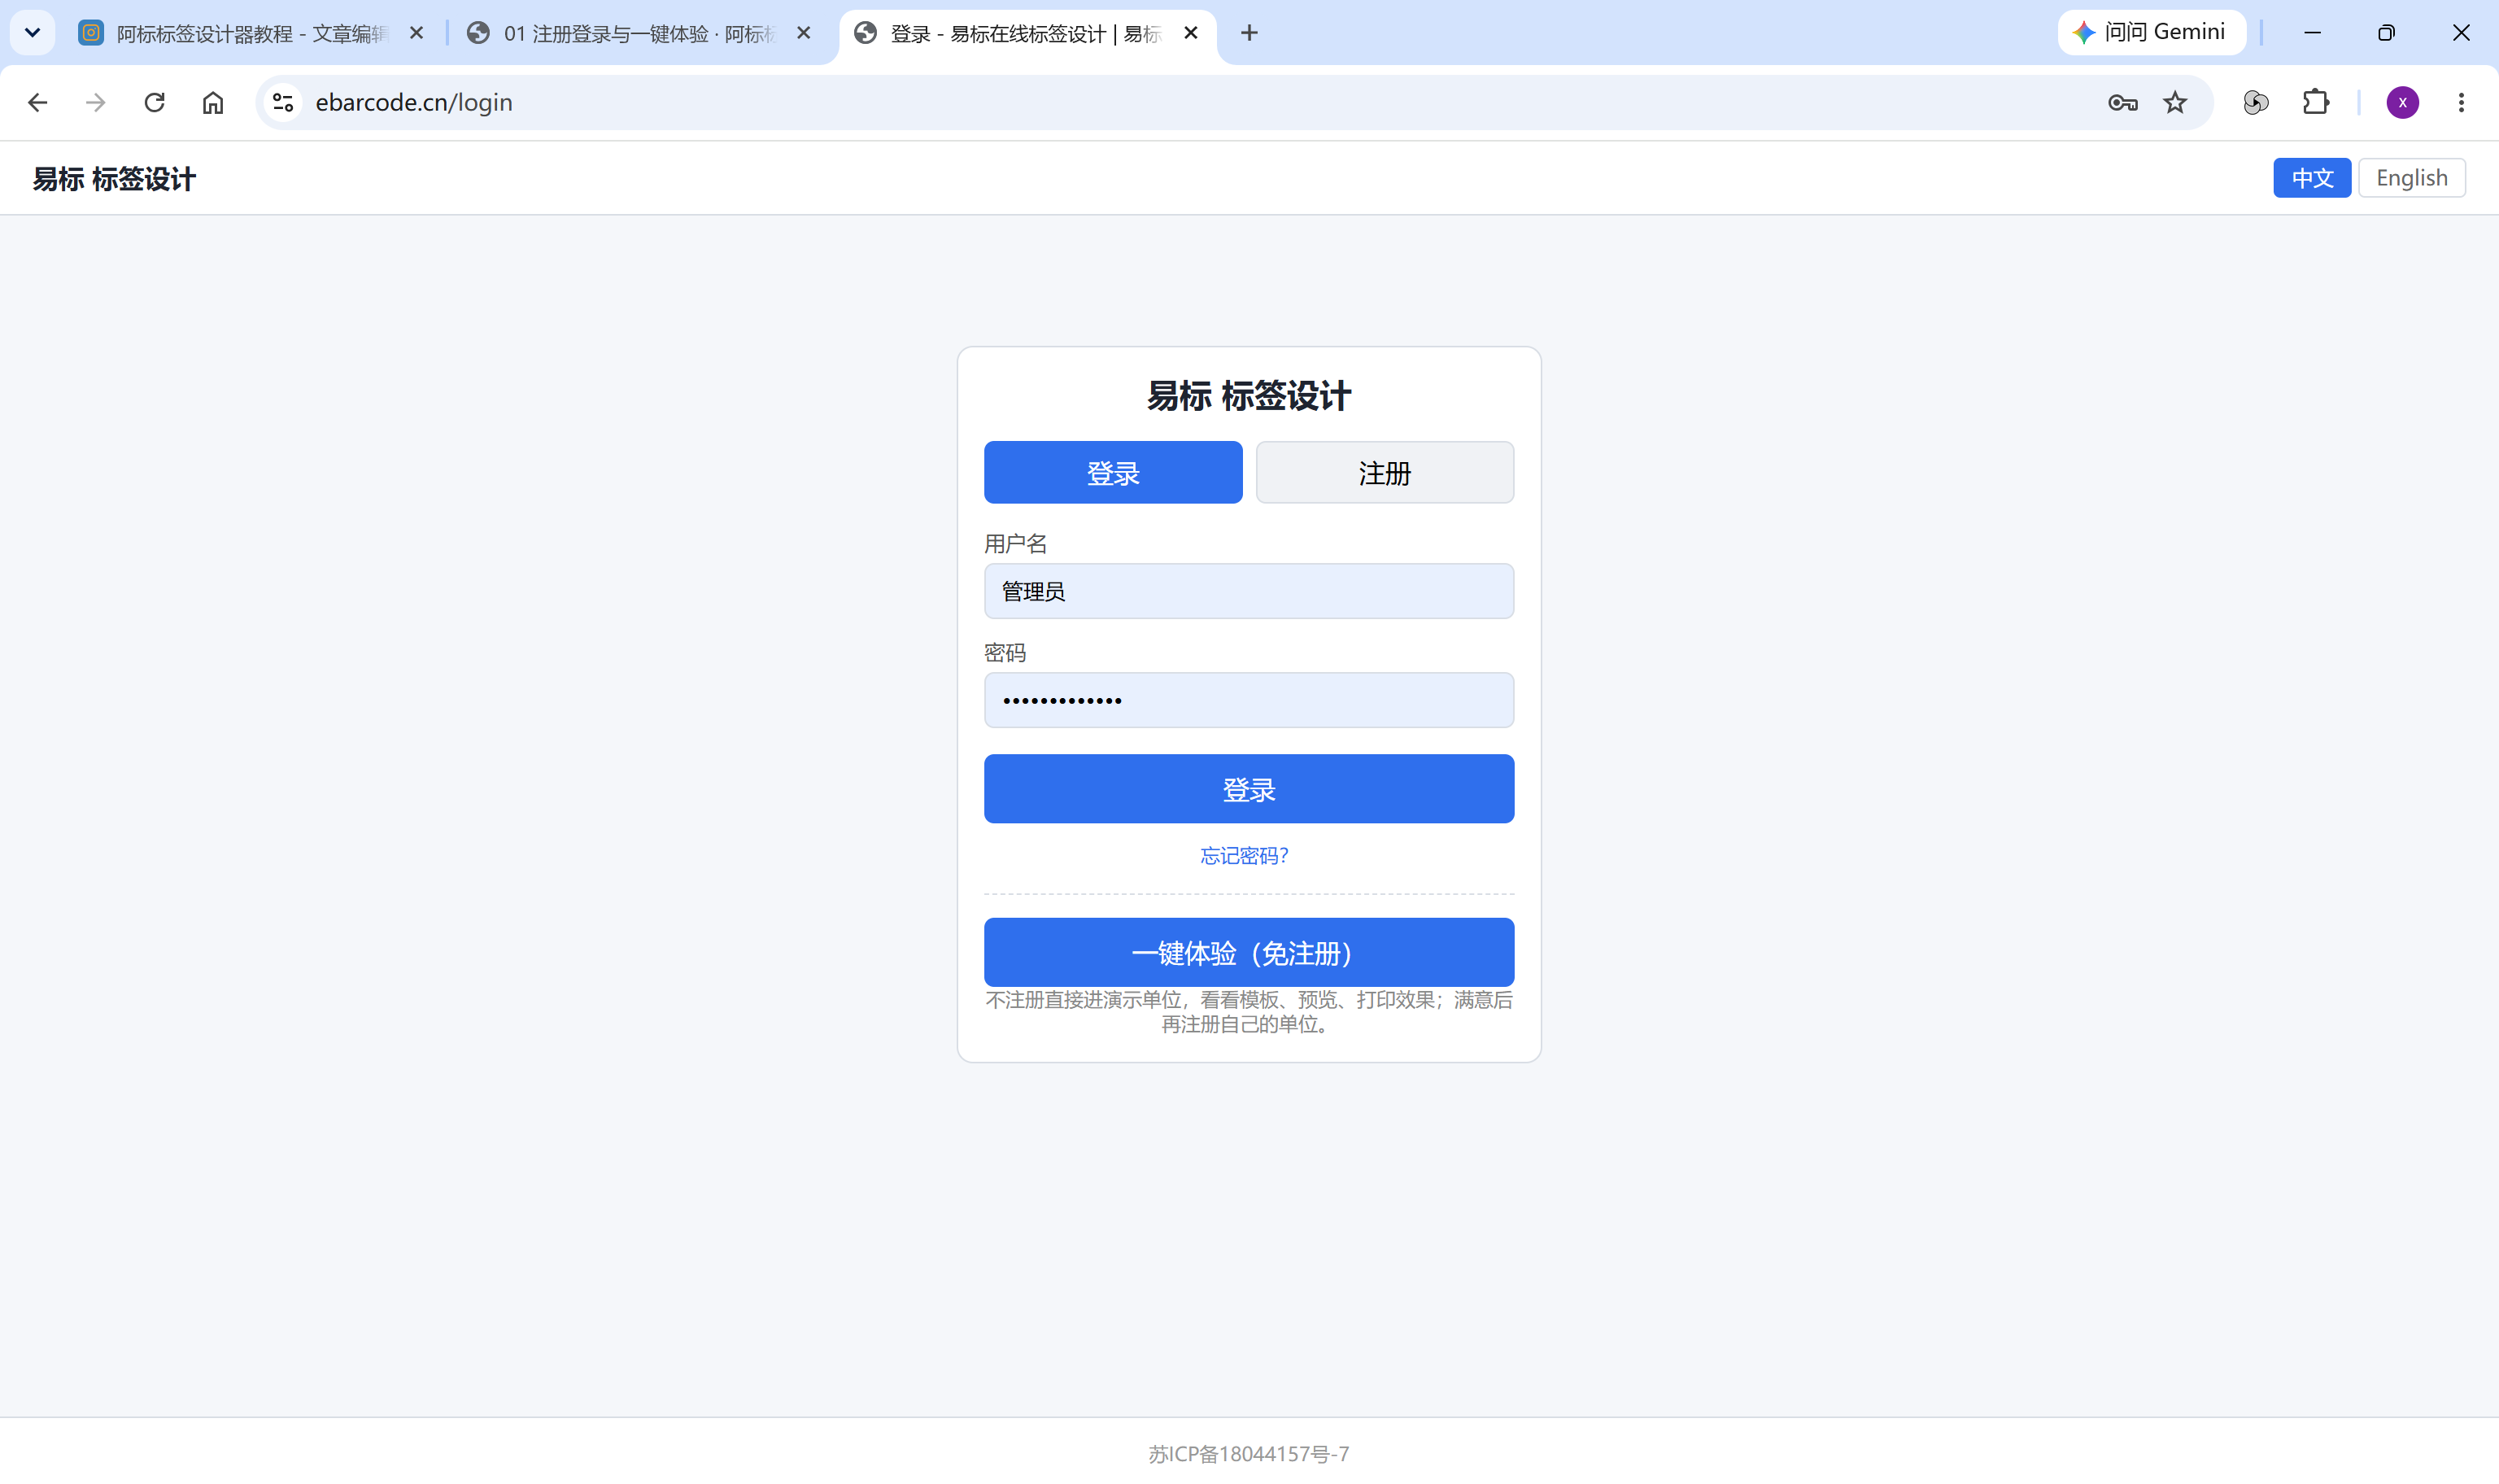
Task: Go back to the previous page
Action: click(x=37, y=102)
